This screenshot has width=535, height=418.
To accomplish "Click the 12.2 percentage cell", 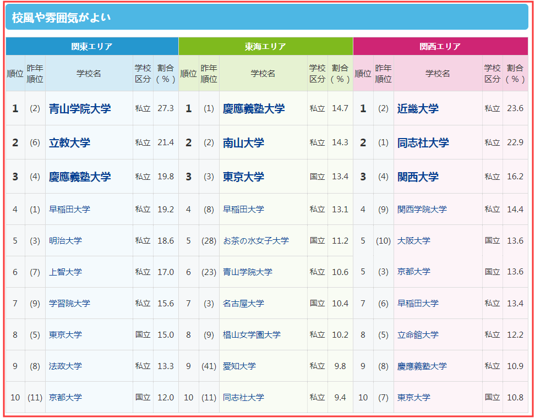I will tap(515, 335).
